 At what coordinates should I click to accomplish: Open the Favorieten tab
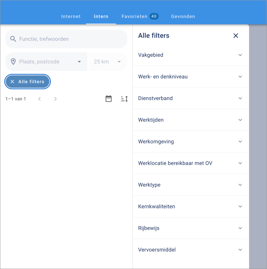click(x=139, y=16)
